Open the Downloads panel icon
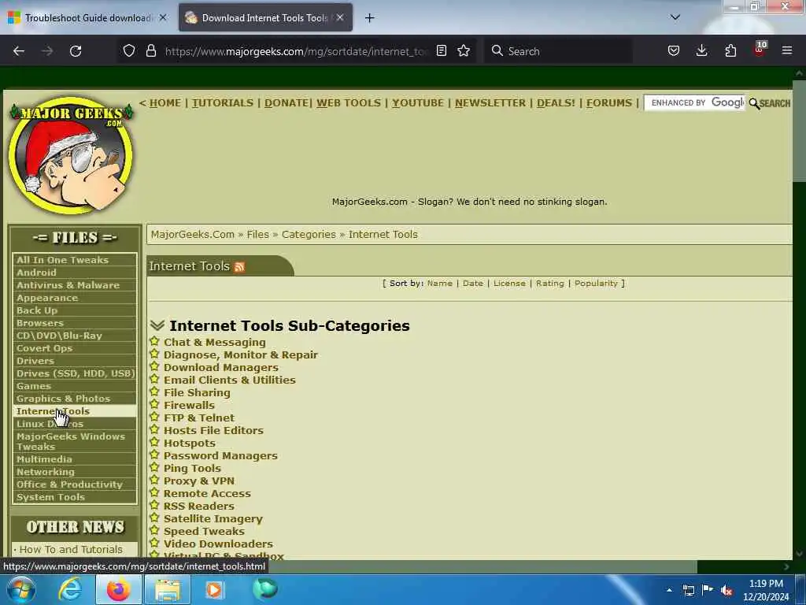The width and height of the screenshot is (806, 605). (701, 51)
